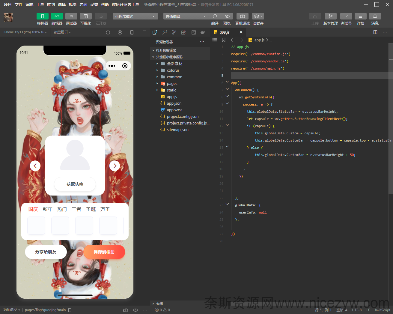This screenshot has width=393, height=314.
Task: Select the 新年 category tab
Action: coord(48,209)
